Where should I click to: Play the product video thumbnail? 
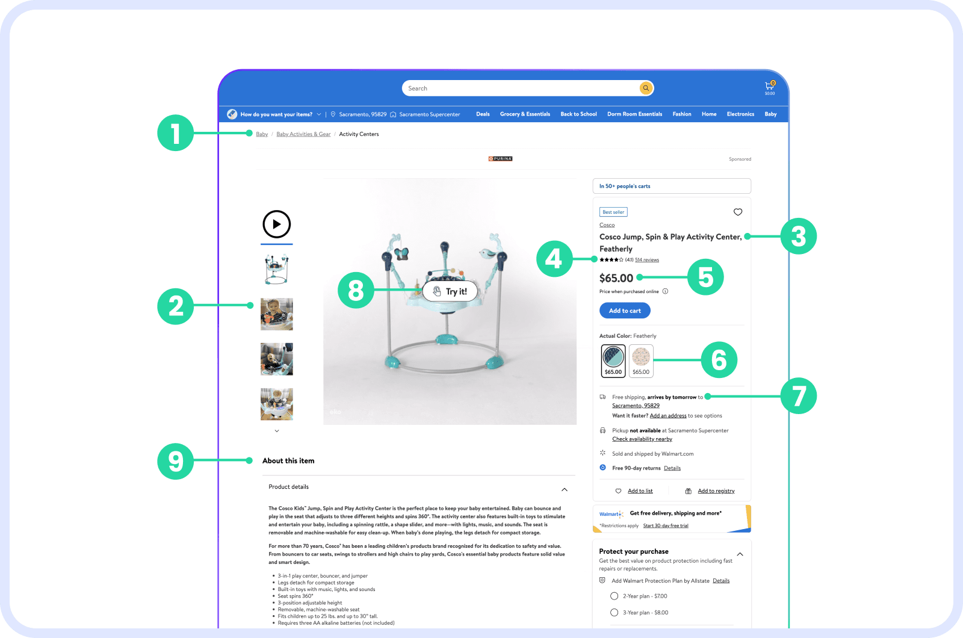click(x=277, y=224)
